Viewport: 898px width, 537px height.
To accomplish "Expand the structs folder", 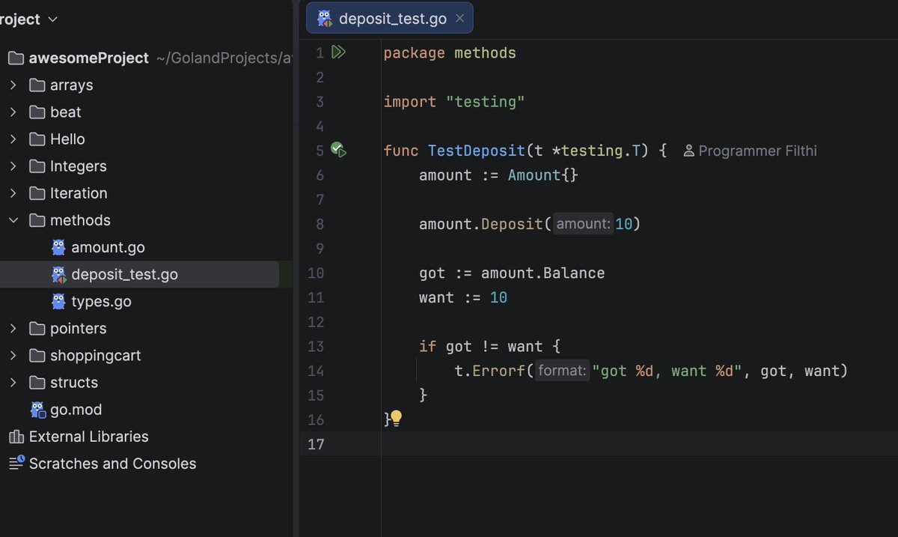I will point(13,383).
